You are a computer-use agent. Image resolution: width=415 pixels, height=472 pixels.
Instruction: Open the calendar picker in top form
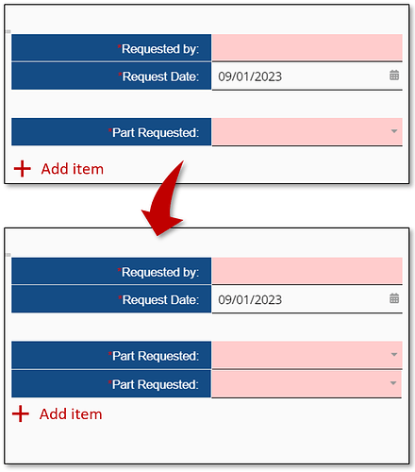click(x=394, y=76)
